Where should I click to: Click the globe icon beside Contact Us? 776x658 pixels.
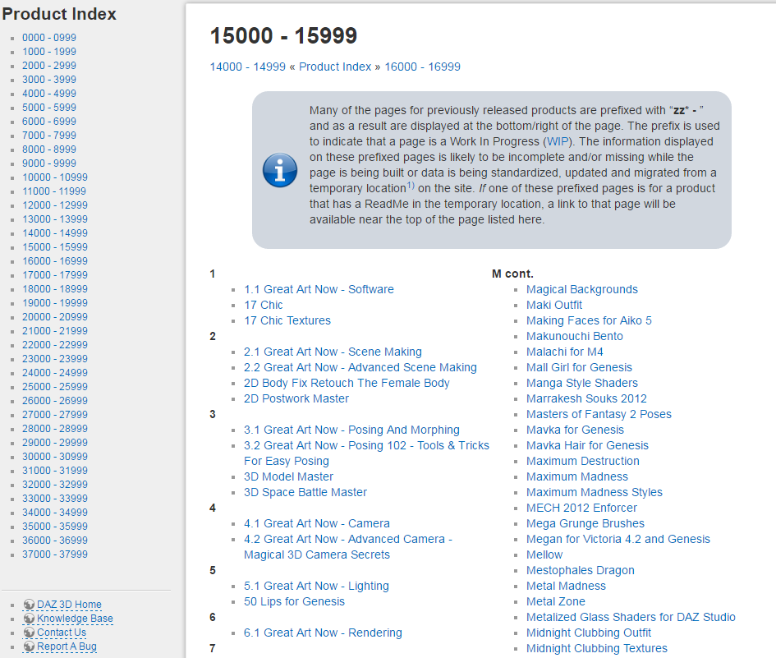(x=29, y=632)
